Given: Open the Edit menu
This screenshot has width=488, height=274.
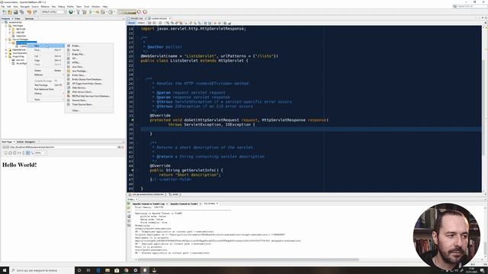Looking at the screenshot, I should pyautogui.click(x=9, y=7).
